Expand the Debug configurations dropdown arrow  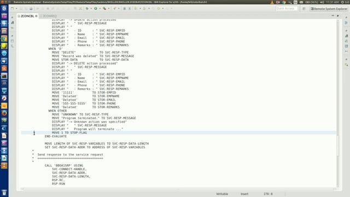[91, 9]
